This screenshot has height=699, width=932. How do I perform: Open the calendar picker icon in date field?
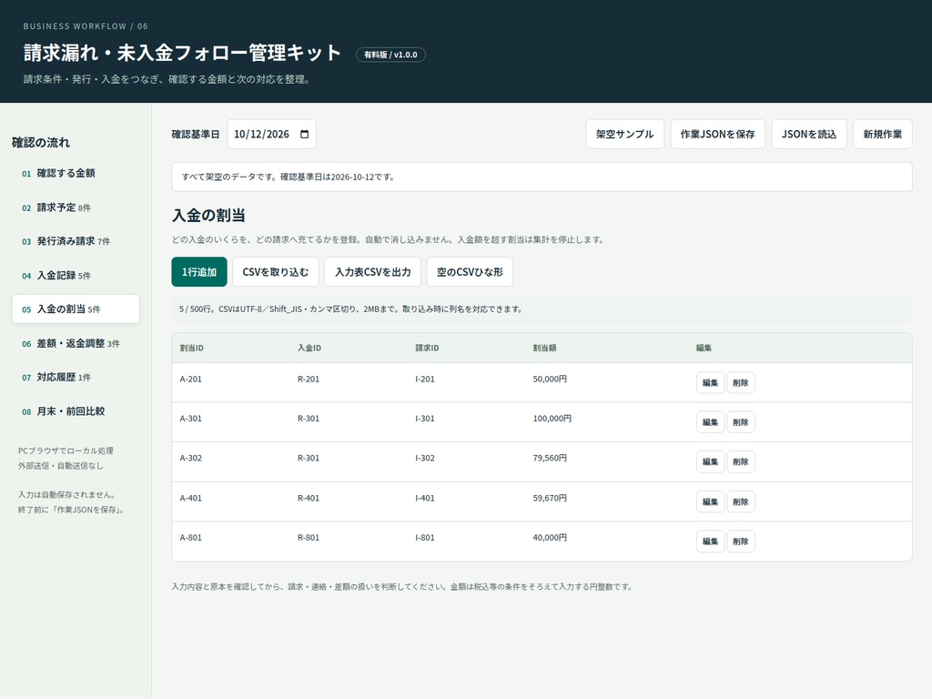point(304,135)
